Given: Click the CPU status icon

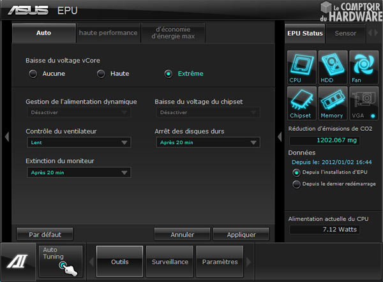Looking at the screenshot, I should (x=301, y=68).
